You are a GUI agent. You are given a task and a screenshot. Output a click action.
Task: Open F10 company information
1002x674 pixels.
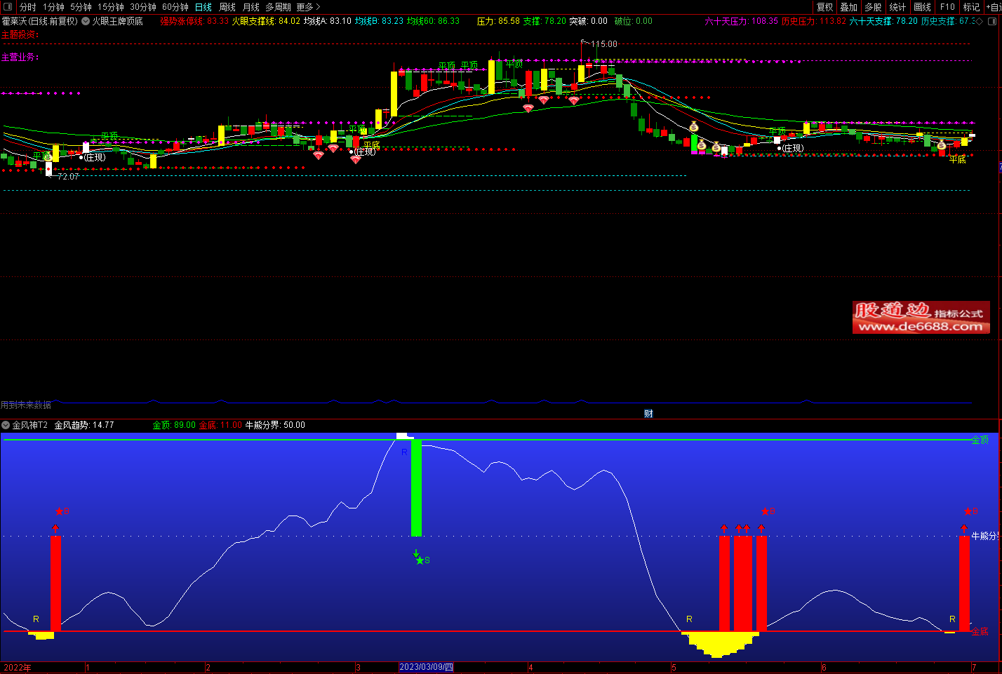947,7
